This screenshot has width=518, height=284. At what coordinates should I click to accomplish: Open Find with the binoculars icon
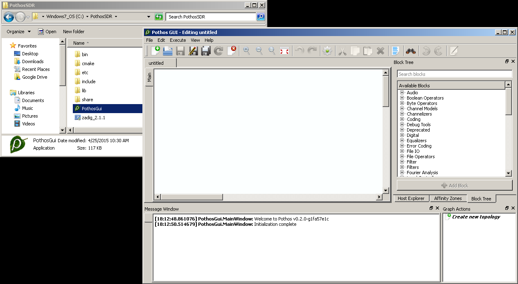[x=411, y=51]
